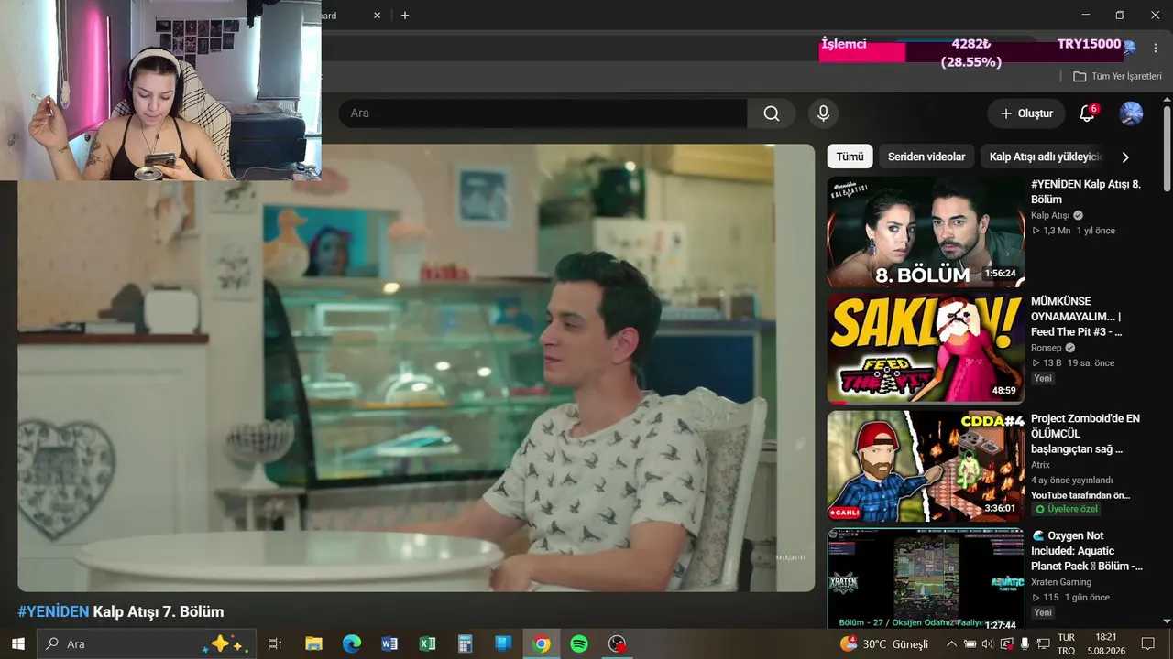Click the 1,3 Mn 1 yıl önce text

(1073, 231)
